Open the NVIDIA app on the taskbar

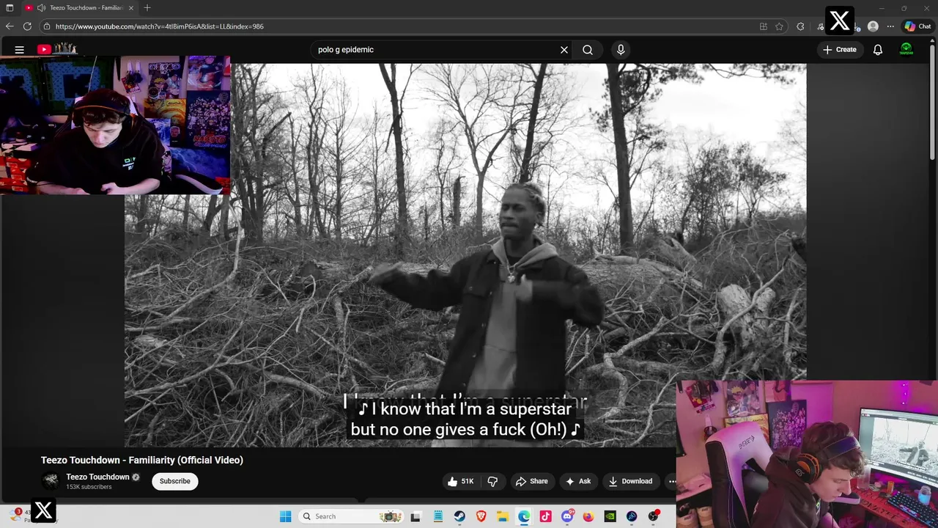click(x=610, y=516)
